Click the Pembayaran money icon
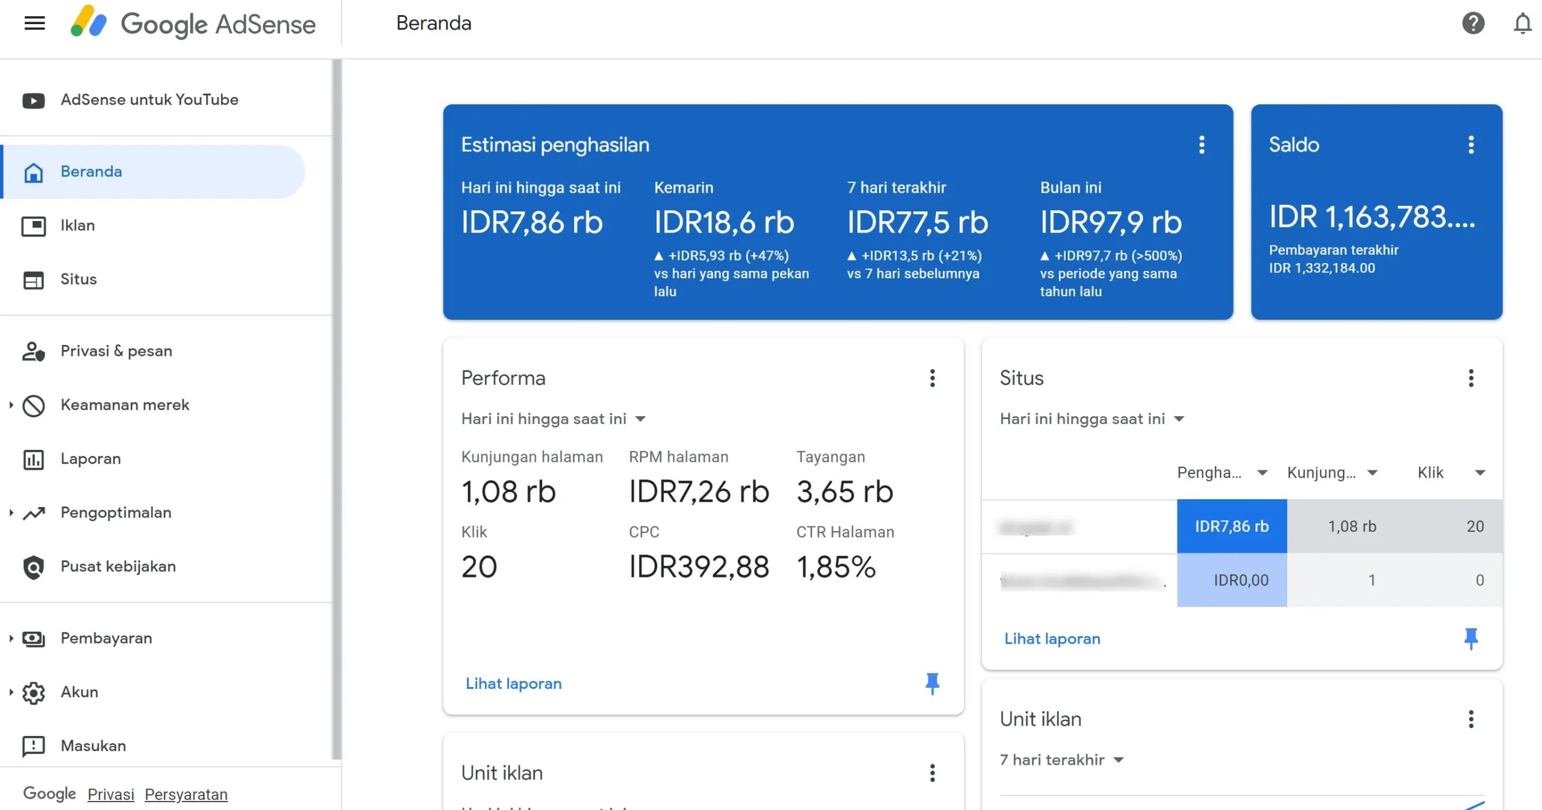This screenshot has height=810, width=1542. 34,638
